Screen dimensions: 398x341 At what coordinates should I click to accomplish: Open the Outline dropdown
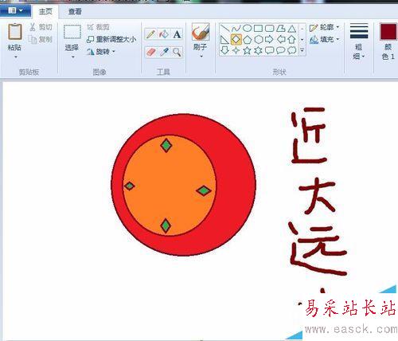(x=324, y=27)
